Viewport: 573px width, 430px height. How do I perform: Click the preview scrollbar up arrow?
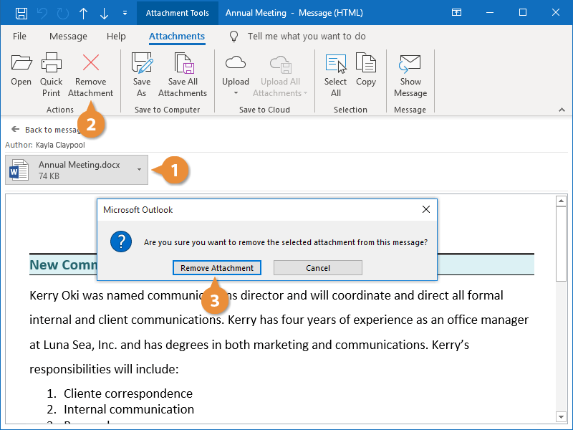tap(561, 201)
